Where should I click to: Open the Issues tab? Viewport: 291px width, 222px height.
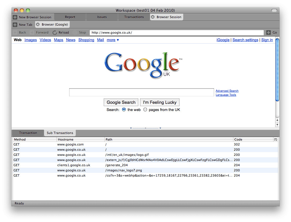click(102, 17)
